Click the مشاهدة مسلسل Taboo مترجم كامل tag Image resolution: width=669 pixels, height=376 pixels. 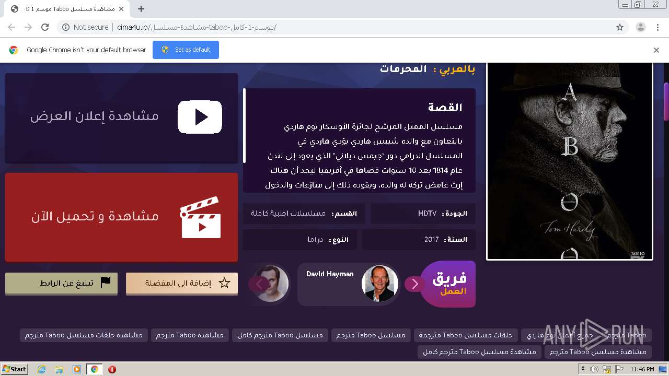479,351
